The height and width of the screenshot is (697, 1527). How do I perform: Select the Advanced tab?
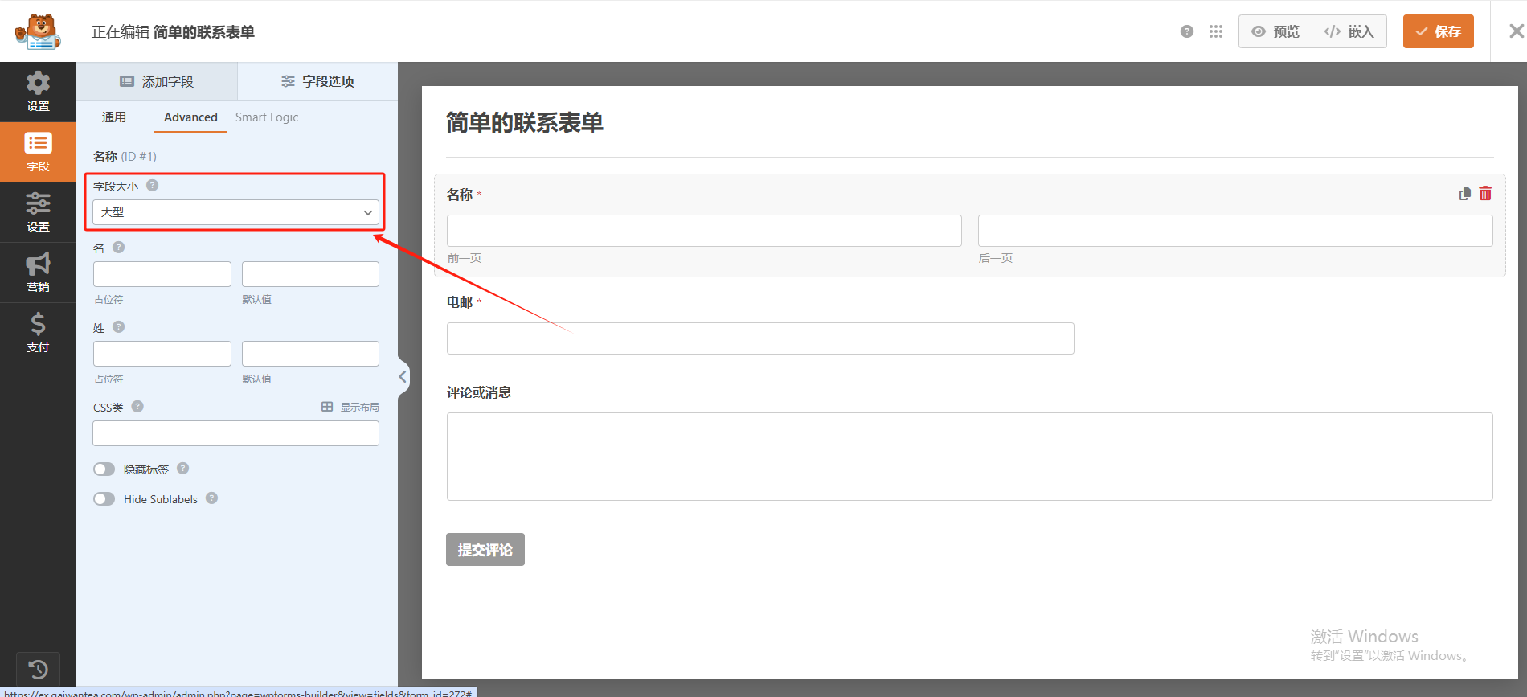[190, 117]
